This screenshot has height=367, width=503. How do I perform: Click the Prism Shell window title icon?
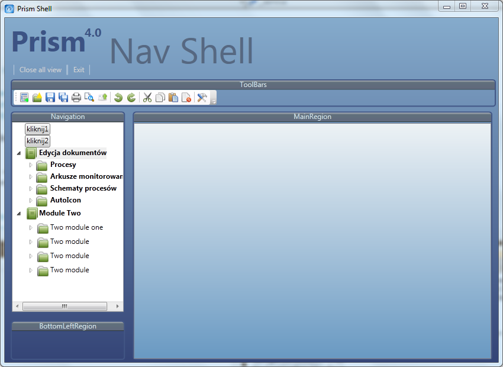tap(9, 9)
